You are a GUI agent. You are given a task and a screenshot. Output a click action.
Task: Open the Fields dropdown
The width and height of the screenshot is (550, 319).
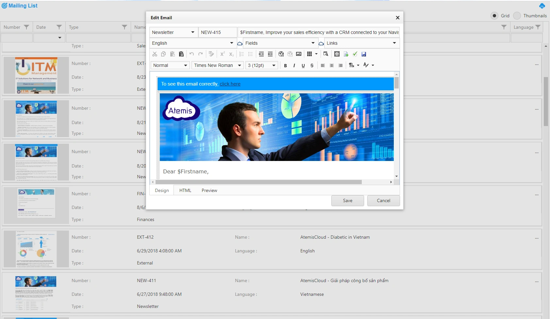click(x=279, y=43)
